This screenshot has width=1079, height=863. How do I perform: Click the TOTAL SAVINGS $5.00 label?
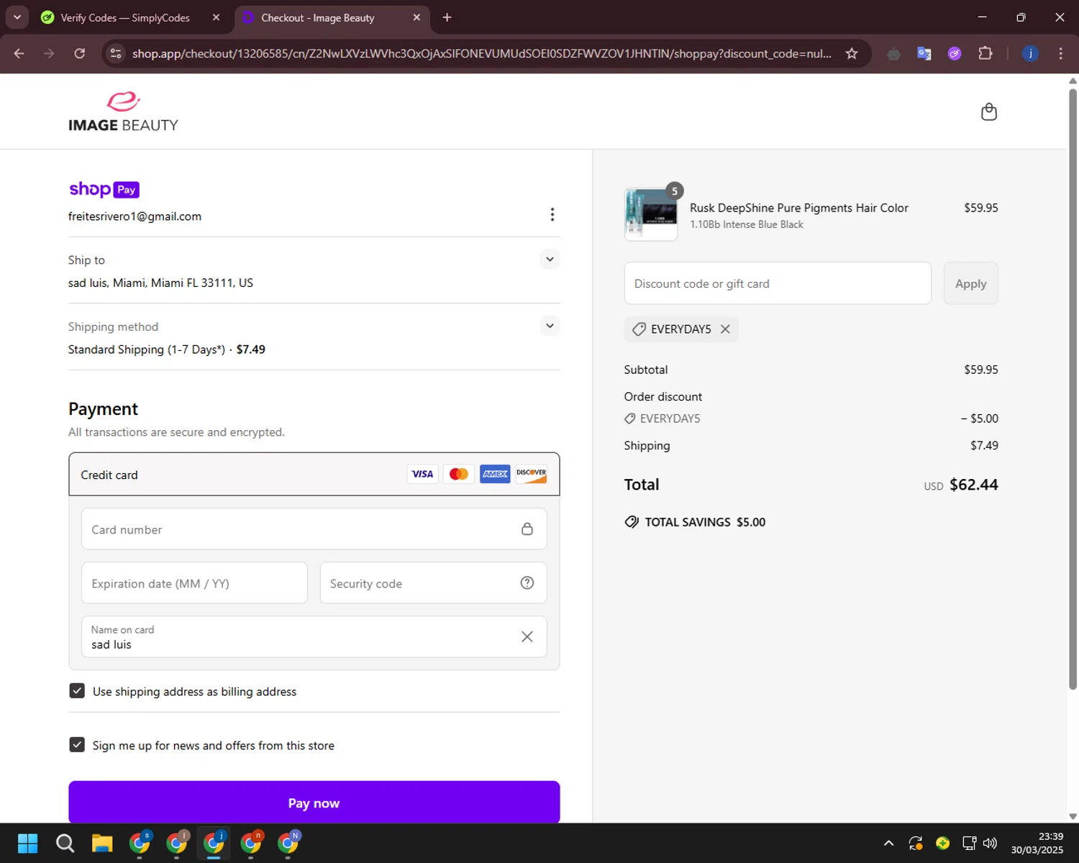705,522
